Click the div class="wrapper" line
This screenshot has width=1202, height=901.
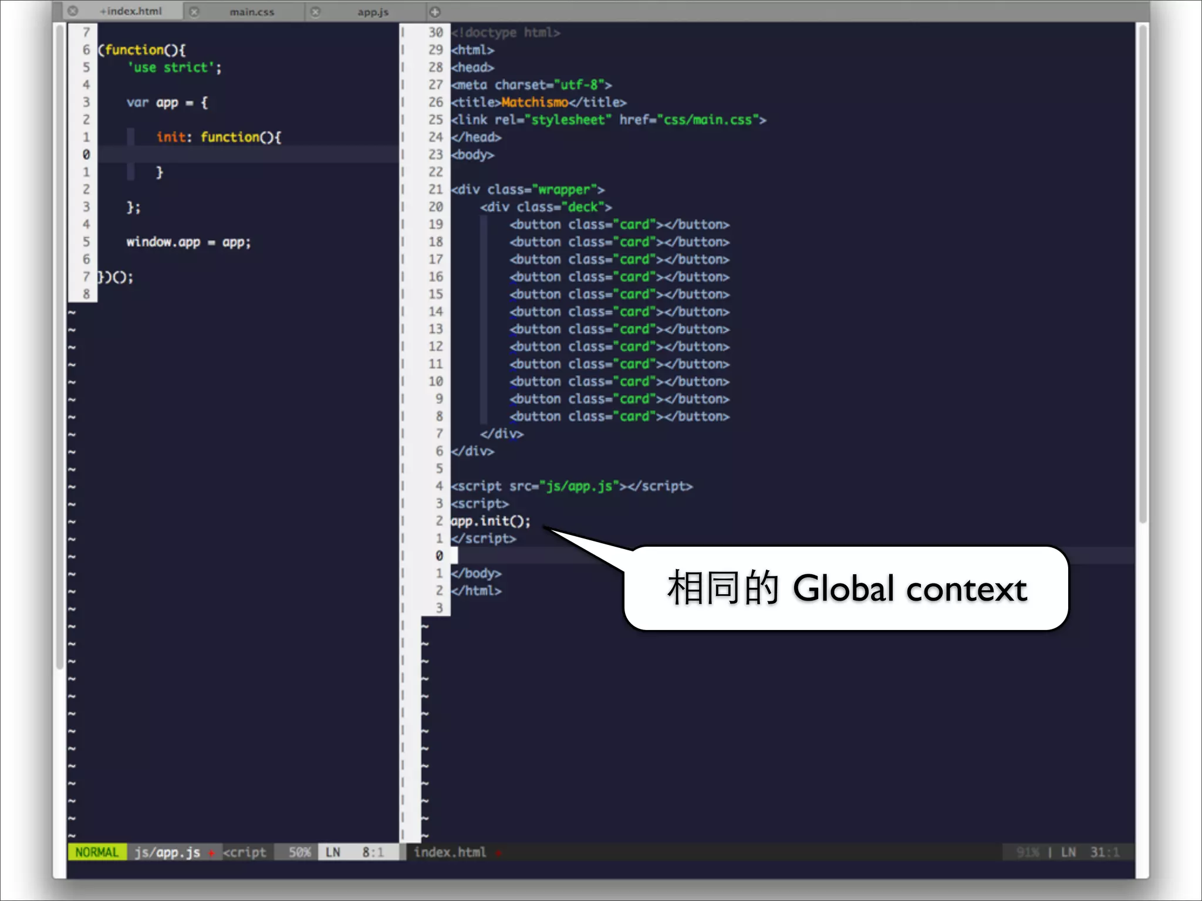528,189
